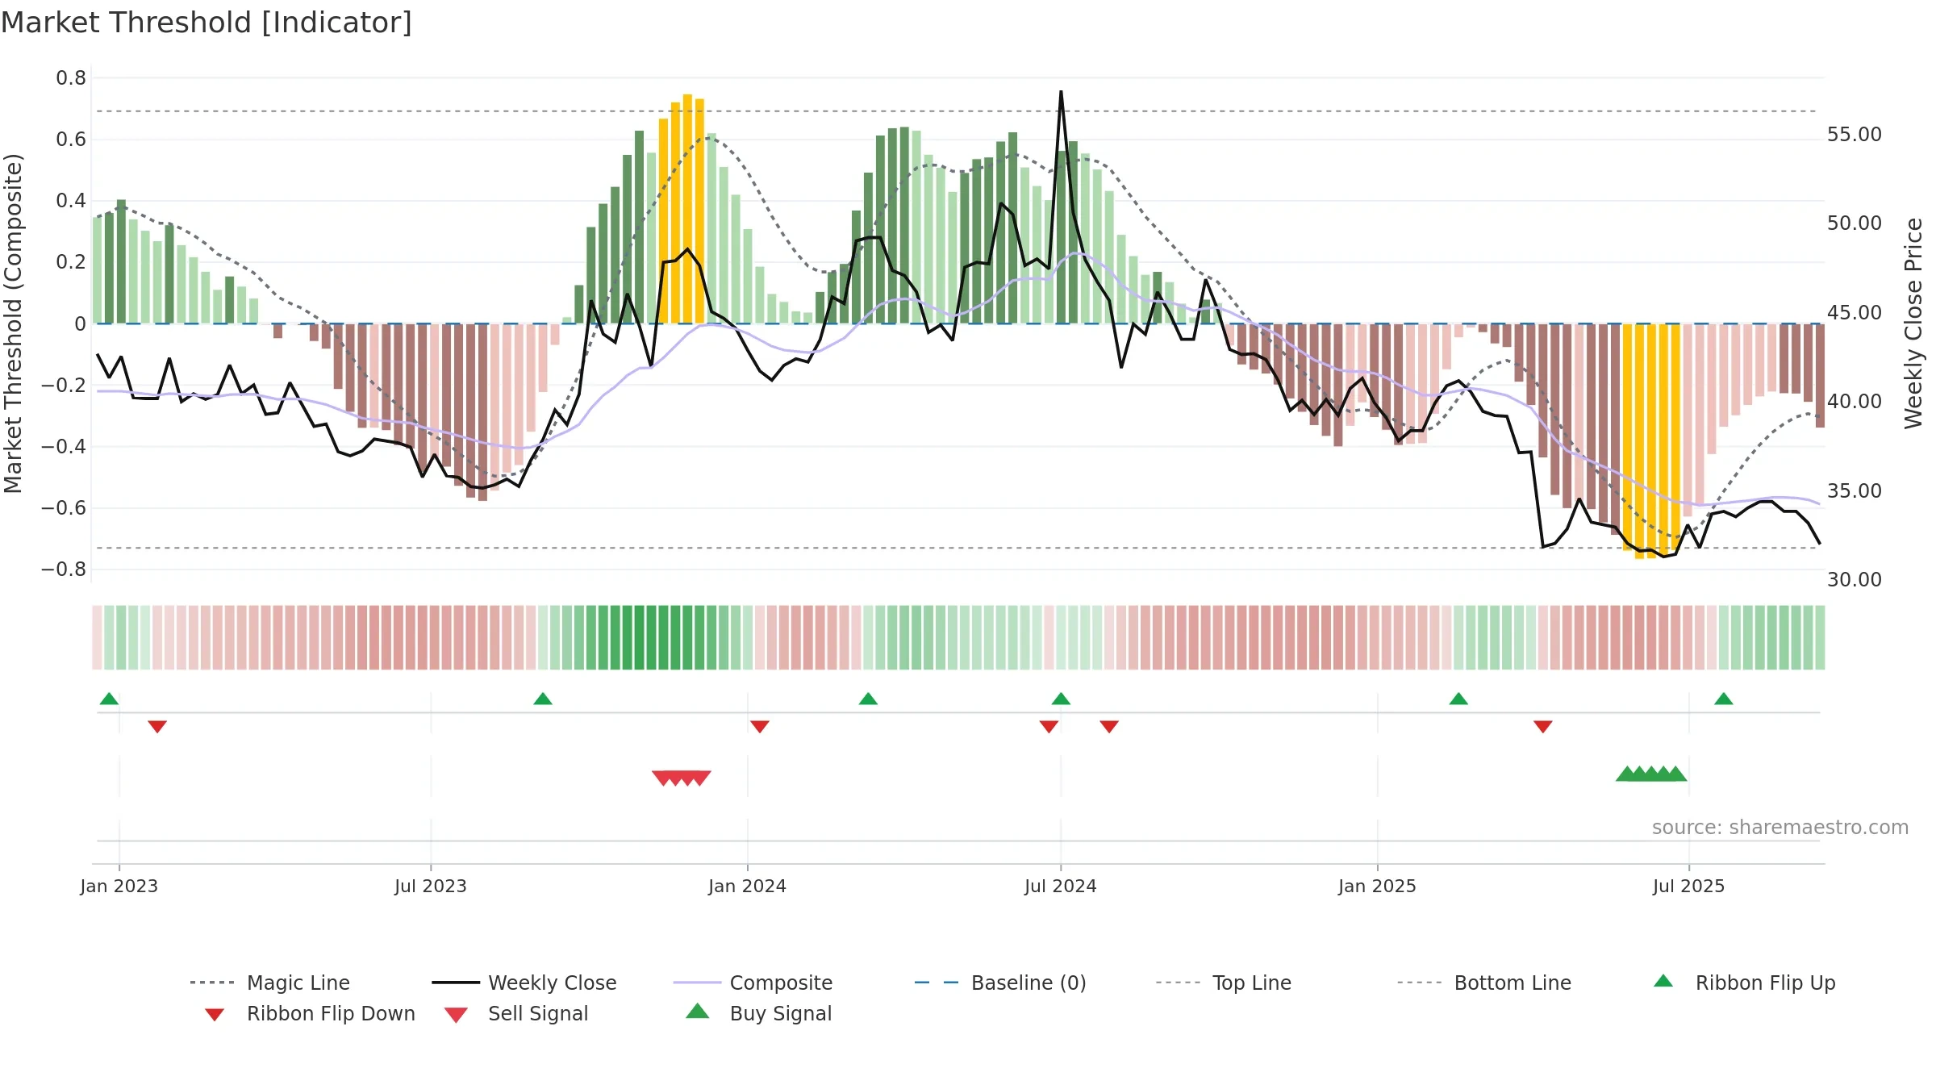The height and width of the screenshot is (1089, 1936).
Task: Click the red flip-down triangle in January 2023
Action: point(157,727)
